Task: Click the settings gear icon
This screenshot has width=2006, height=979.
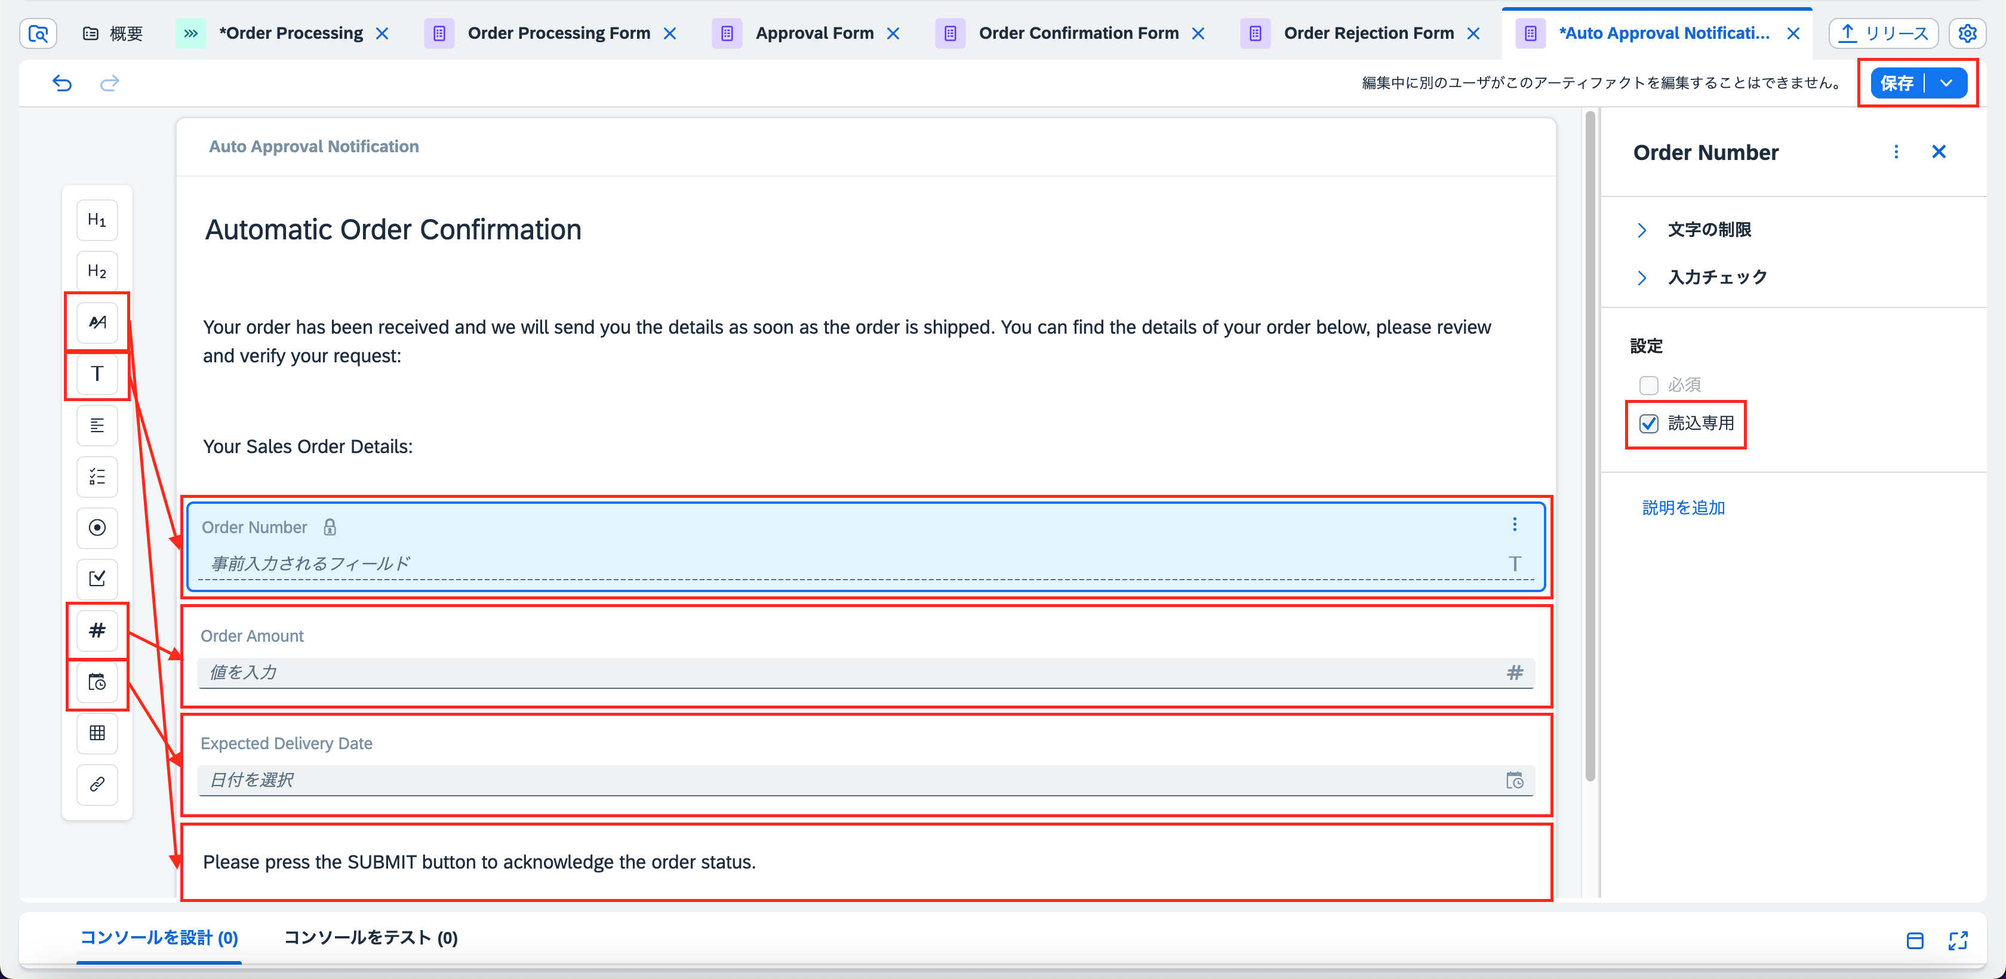Action: (x=1967, y=33)
